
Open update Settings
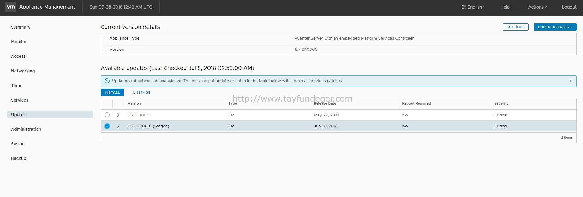[516, 27]
